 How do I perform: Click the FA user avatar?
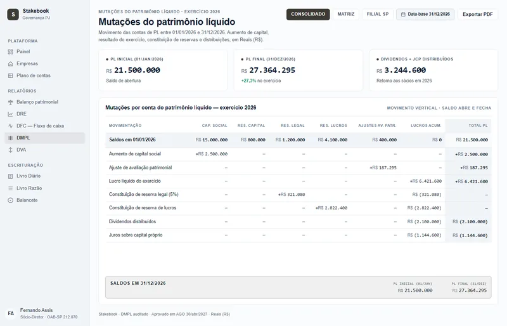point(11,313)
